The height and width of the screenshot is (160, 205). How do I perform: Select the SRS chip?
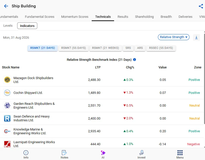pos(128,48)
